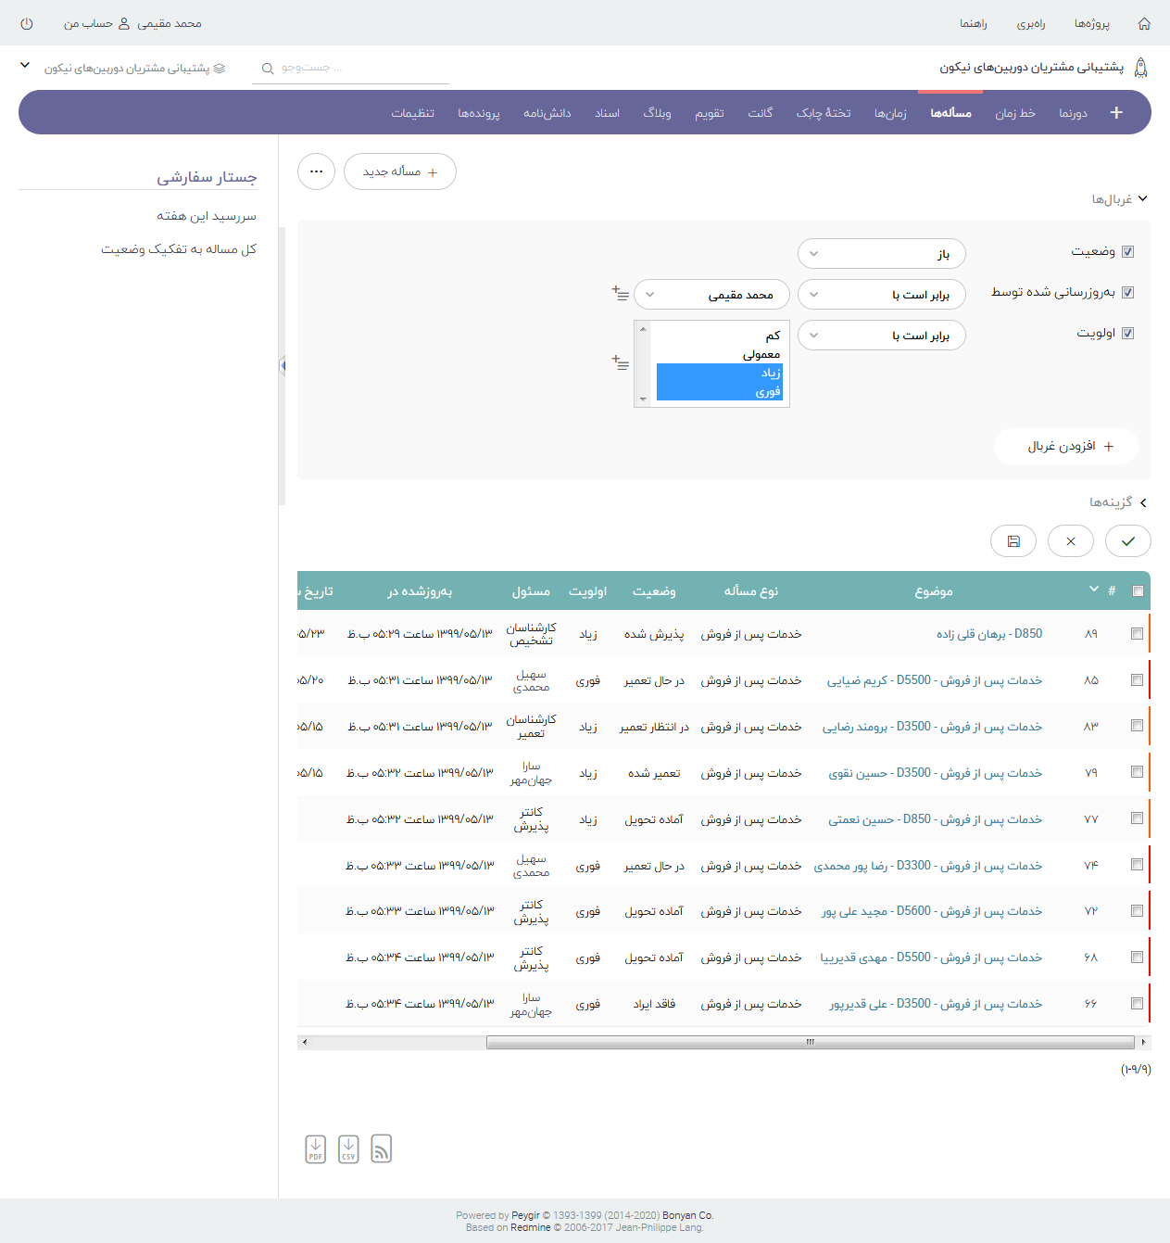Viewport: 1170px width, 1243px height.
Task: Open حساب من account link
Action: click(89, 23)
